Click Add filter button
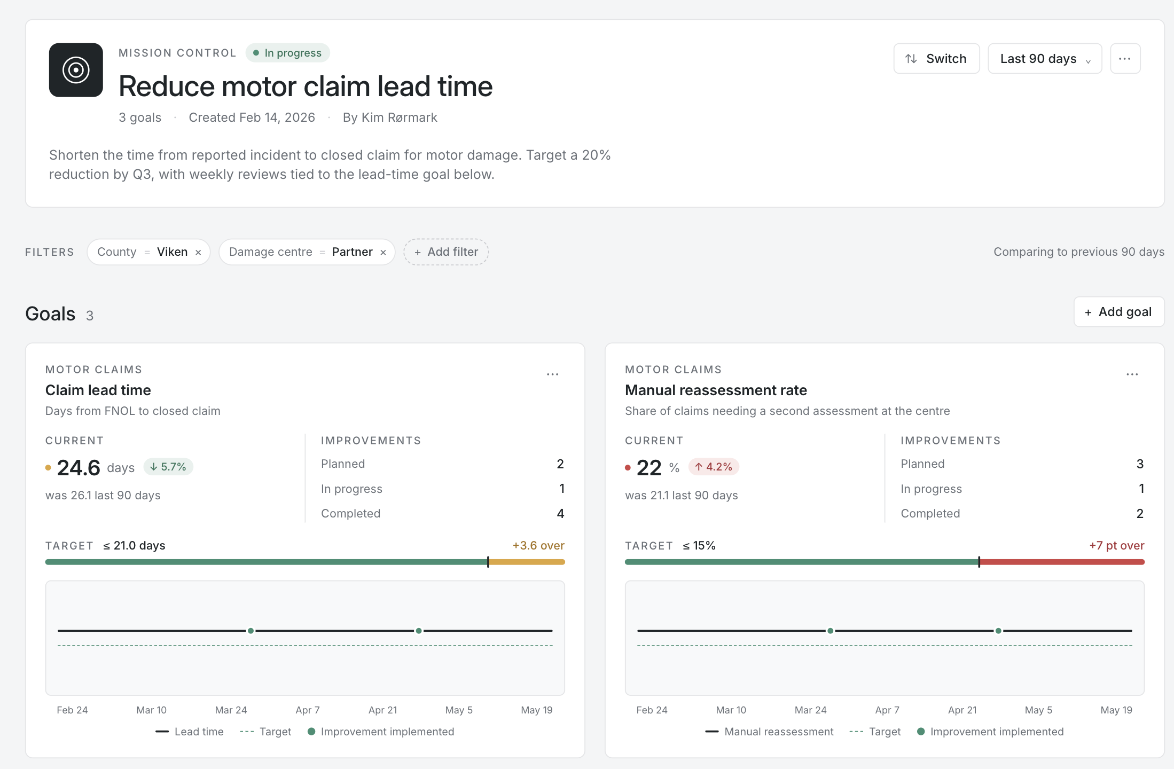The height and width of the screenshot is (769, 1174). pyautogui.click(x=446, y=252)
